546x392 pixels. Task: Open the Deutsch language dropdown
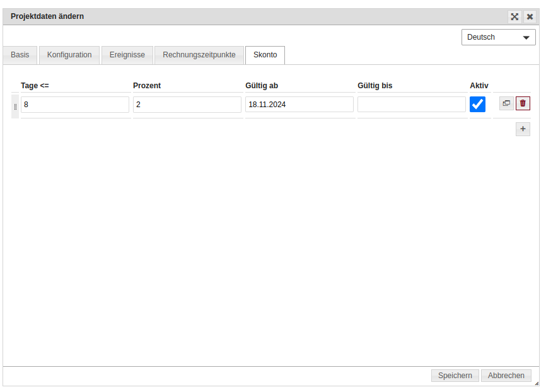pyautogui.click(x=498, y=37)
